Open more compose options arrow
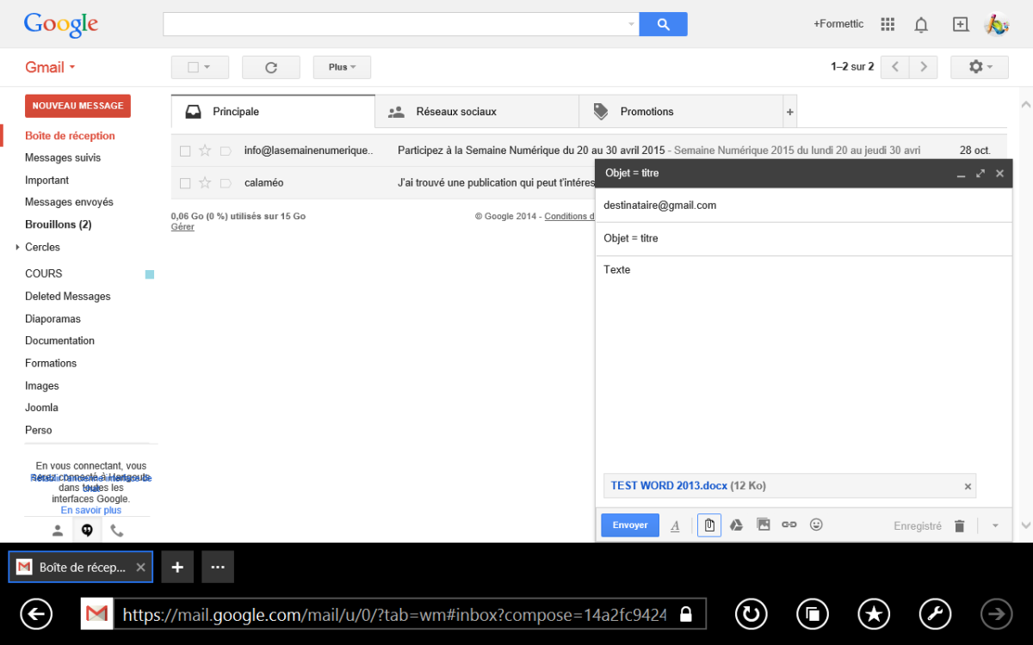The width and height of the screenshot is (1033, 645). pos(995,525)
